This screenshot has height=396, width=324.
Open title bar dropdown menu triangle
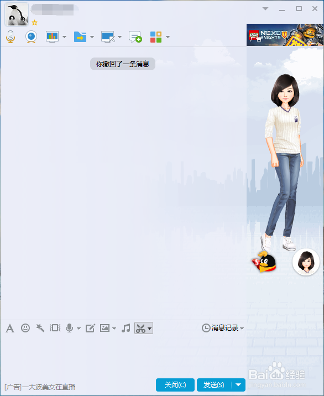click(265, 9)
